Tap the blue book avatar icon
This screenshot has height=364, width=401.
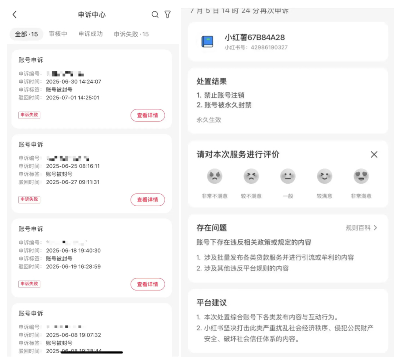point(208,42)
